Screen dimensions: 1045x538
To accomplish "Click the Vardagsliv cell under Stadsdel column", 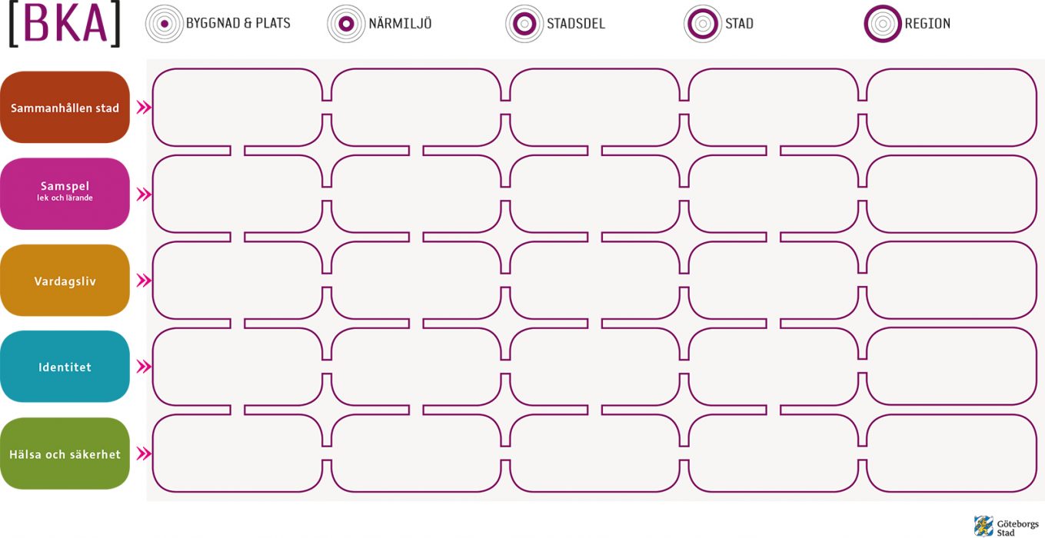I will [594, 281].
